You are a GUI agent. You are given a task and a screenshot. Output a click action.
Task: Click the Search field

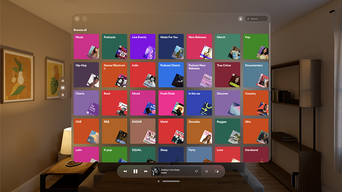(256, 19)
